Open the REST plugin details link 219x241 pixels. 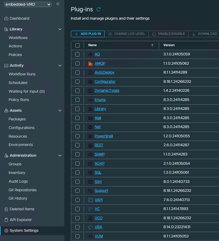pyautogui.click(x=99, y=145)
